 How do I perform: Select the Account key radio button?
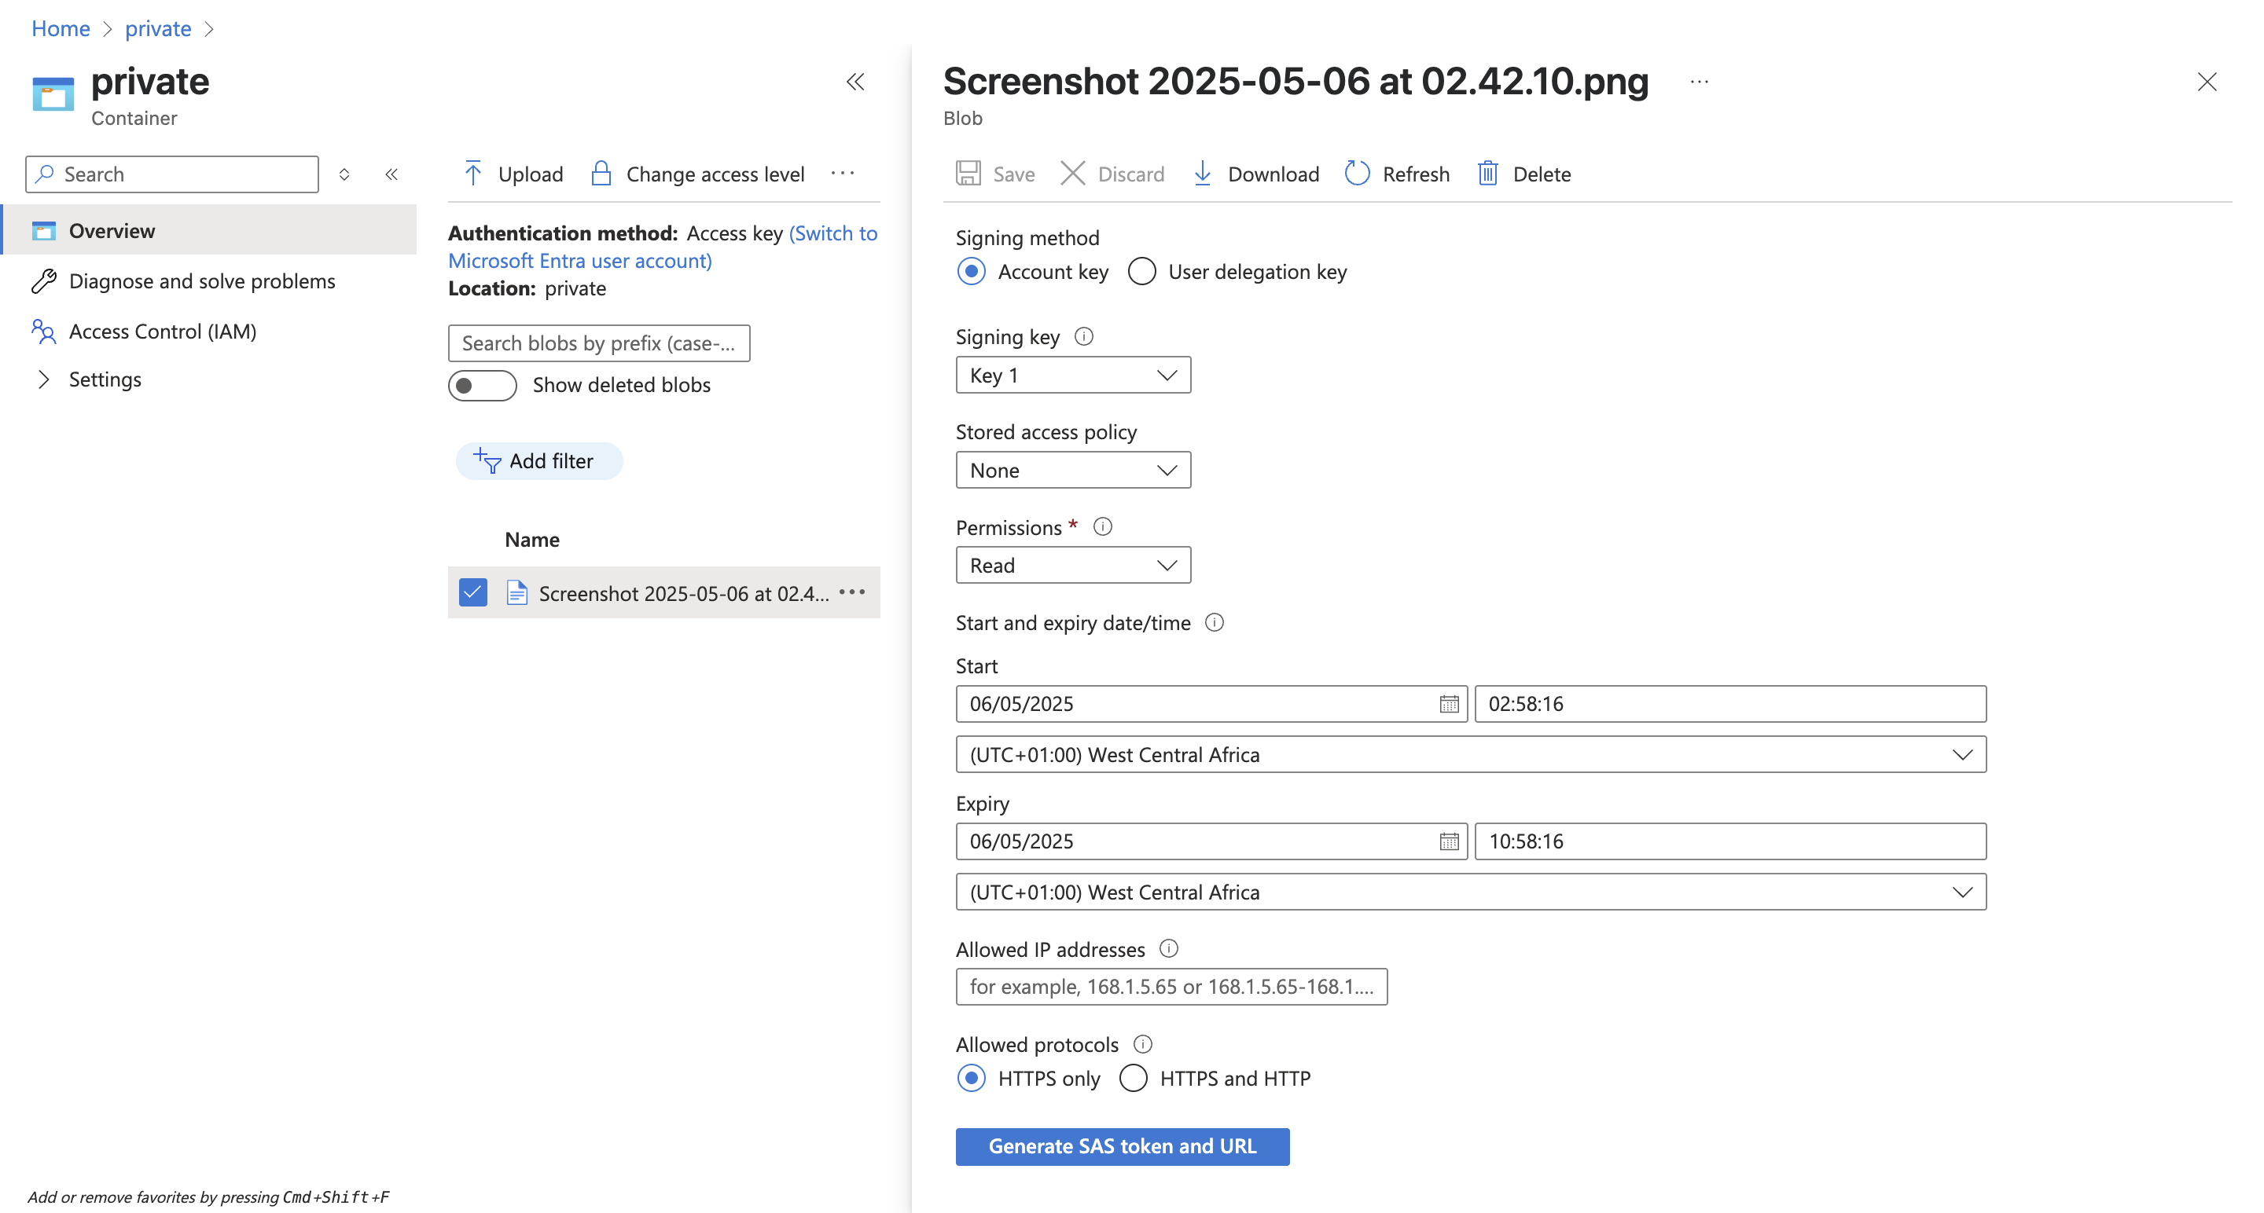coord(971,271)
